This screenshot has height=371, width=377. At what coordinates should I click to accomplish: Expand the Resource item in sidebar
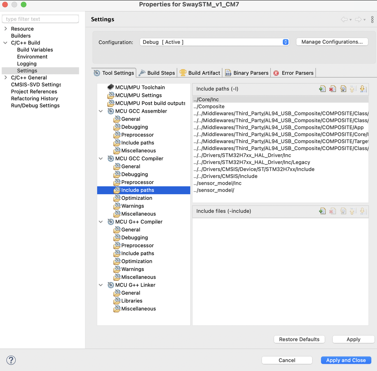click(5, 29)
